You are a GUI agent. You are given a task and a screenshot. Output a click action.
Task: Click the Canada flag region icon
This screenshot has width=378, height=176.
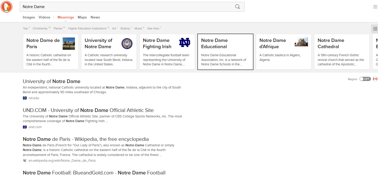[x=375, y=79]
